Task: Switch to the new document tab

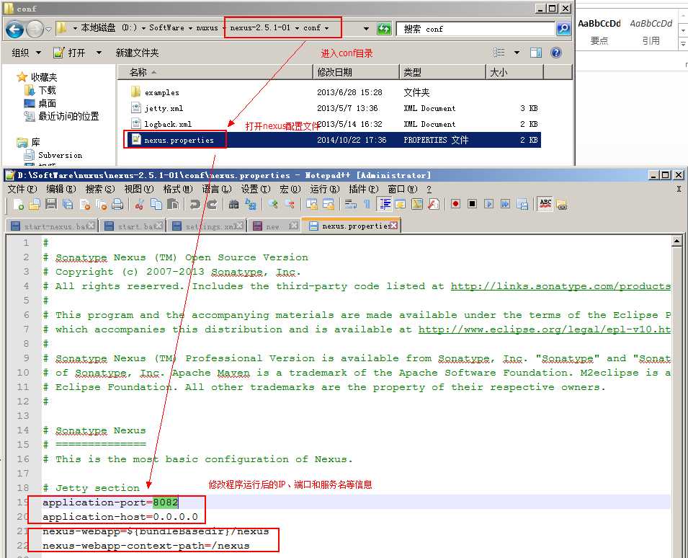Action: 274,226
